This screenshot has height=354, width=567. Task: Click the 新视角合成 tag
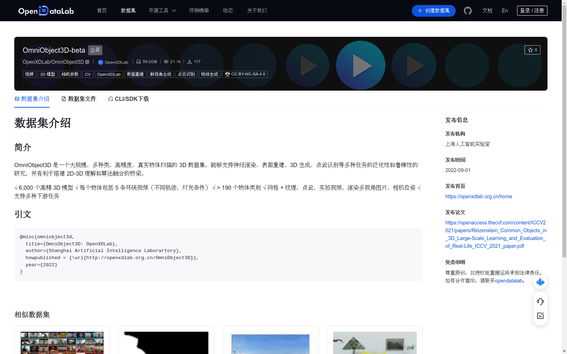[x=161, y=74]
